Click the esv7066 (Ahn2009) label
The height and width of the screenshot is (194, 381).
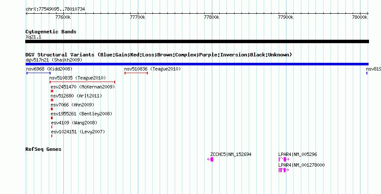(72, 105)
